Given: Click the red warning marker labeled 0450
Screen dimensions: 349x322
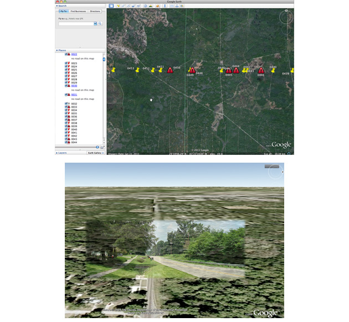Looking at the screenshot, I should 170,71.
